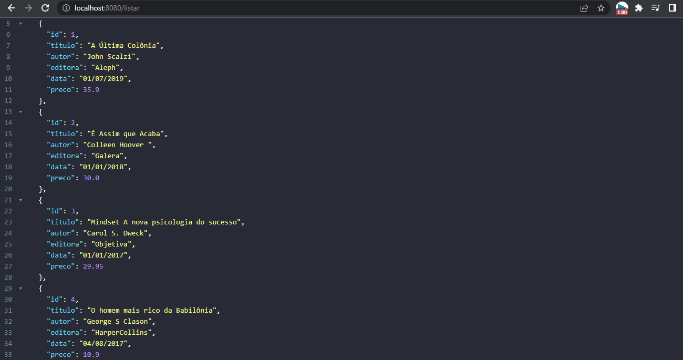Select the preco value 35.9
The width and height of the screenshot is (683, 360).
[x=90, y=89]
